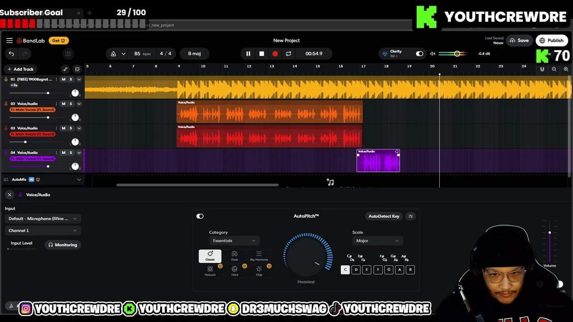This screenshot has width=573, height=322.
Task: Click the speaker volume icon
Action: (x=432, y=54)
